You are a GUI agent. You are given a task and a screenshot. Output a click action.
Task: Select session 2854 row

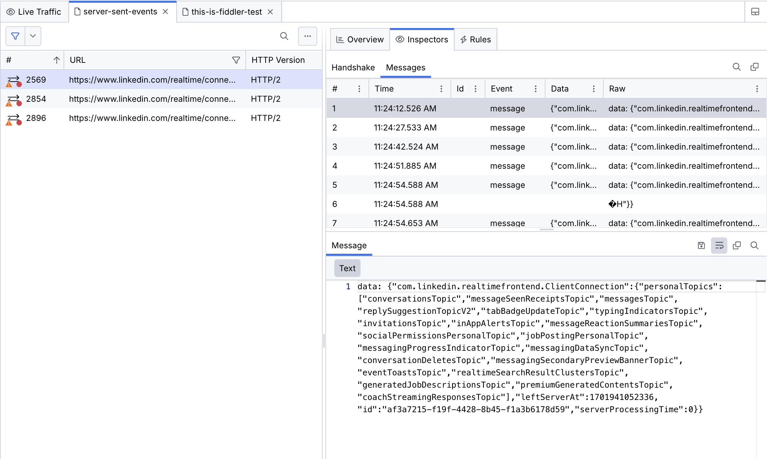161,99
